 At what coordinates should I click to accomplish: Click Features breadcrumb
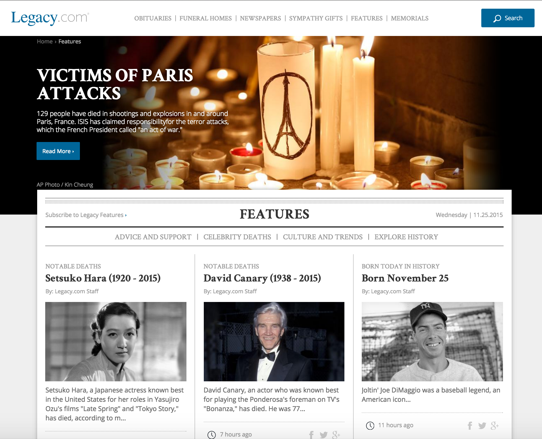click(70, 42)
